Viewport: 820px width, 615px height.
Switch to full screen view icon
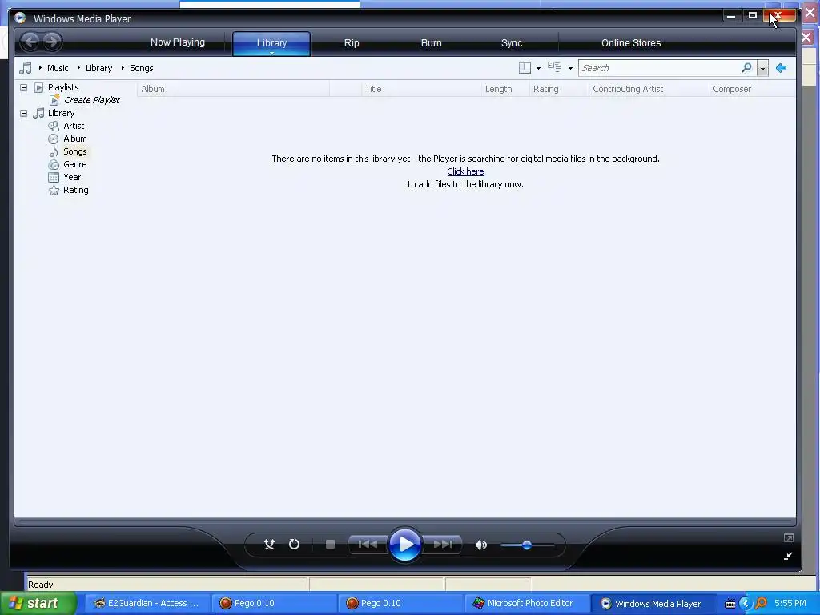coord(789,537)
